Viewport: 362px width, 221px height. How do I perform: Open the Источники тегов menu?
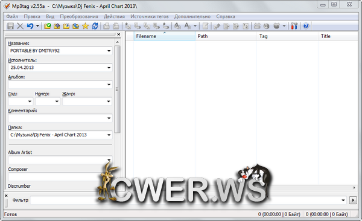pyautogui.click(x=150, y=16)
